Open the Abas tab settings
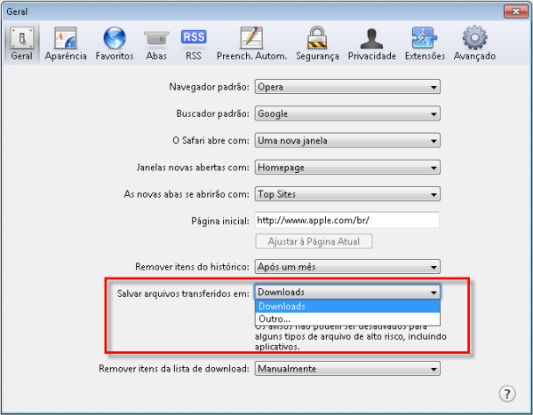 click(x=156, y=43)
